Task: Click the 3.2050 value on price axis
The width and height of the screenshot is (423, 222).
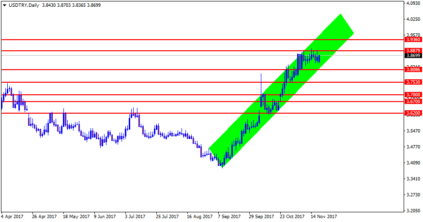Action: pos(413,211)
